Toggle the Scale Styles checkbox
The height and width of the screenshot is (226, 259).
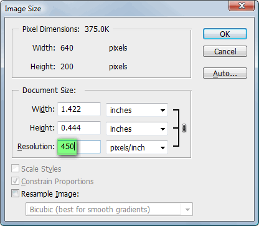15,169
